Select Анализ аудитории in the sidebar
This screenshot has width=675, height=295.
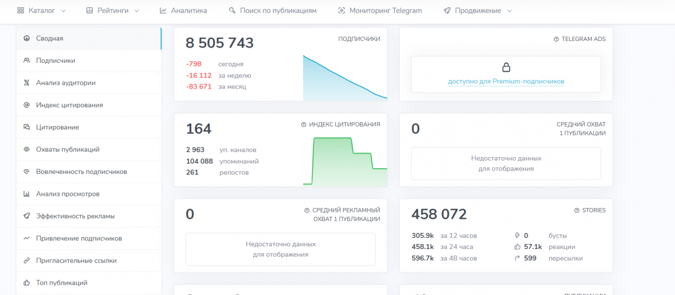pyautogui.click(x=88, y=83)
